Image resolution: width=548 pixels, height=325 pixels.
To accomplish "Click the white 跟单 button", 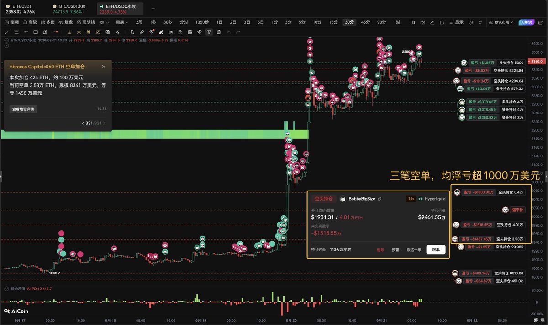I will click(436, 250).
